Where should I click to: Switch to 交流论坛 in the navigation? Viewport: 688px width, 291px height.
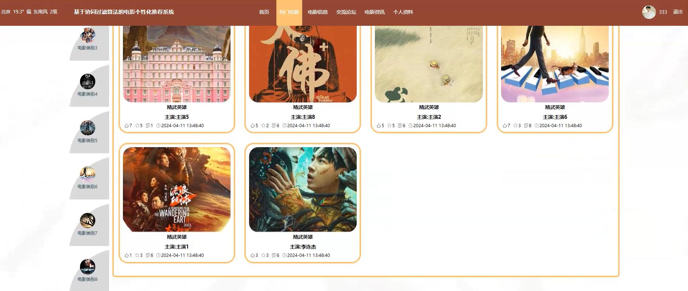[x=346, y=12]
